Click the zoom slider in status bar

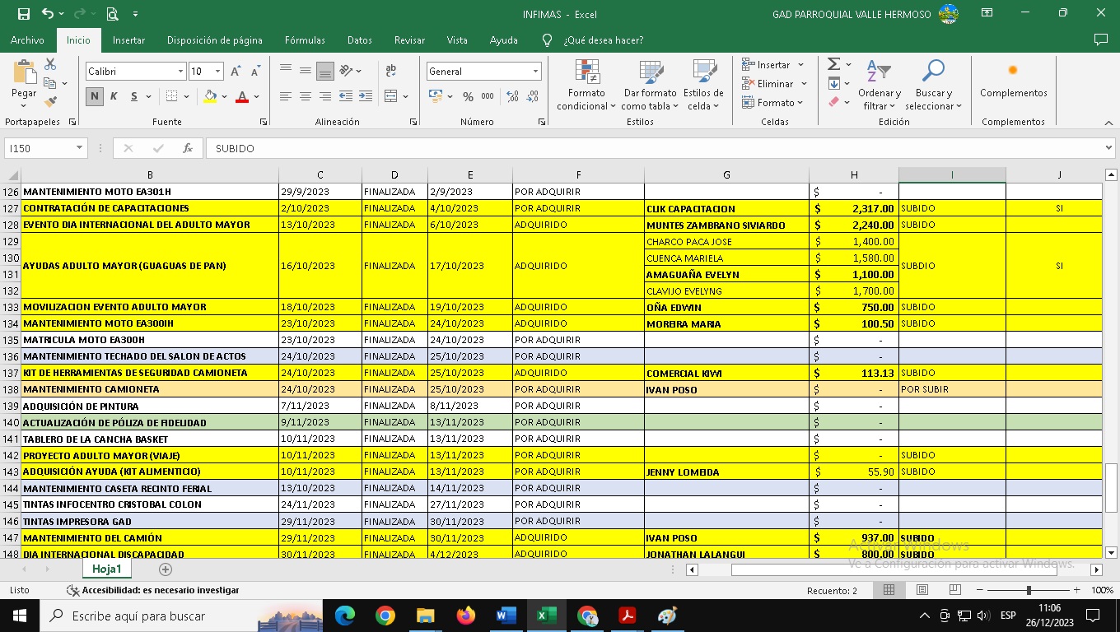[1028, 590]
